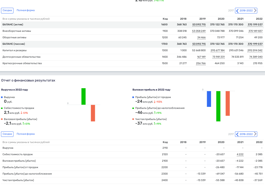Viewport: 265px width, 187px height.
Task: Open the balance section's Сводка tab
Action: [7, 11]
